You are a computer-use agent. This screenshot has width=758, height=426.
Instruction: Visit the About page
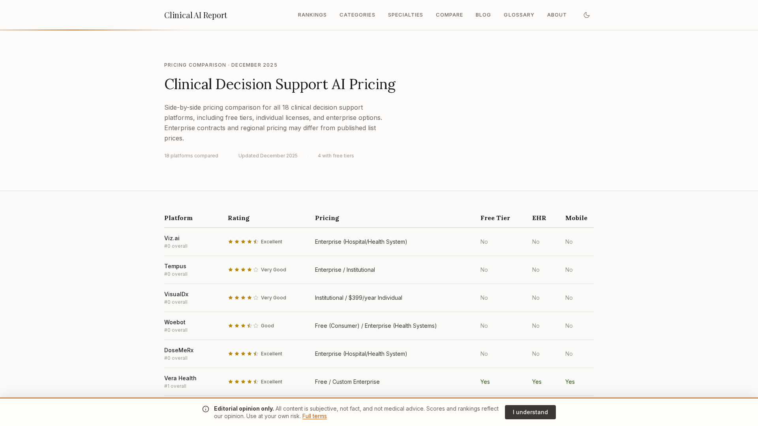557,15
